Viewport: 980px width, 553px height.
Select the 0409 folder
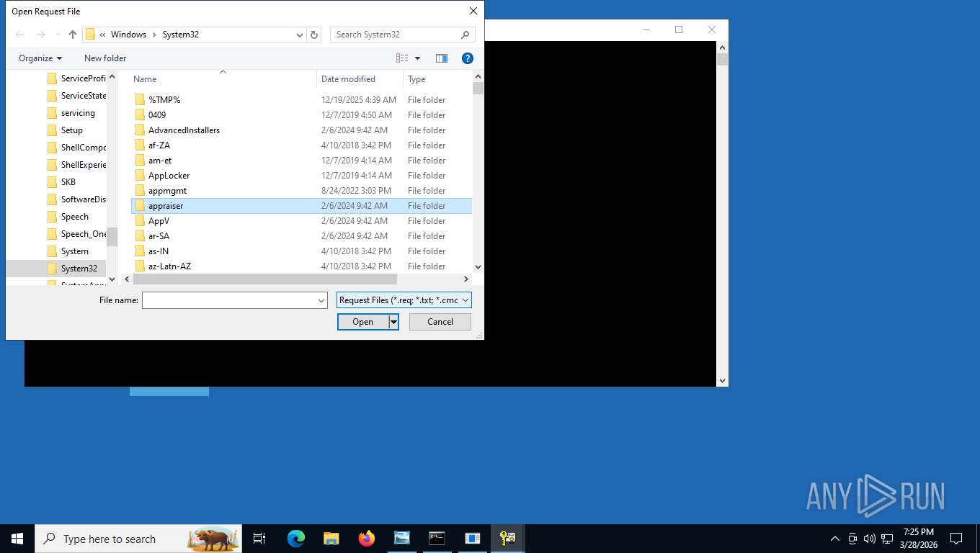pyautogui.click(x=301, y=115)
